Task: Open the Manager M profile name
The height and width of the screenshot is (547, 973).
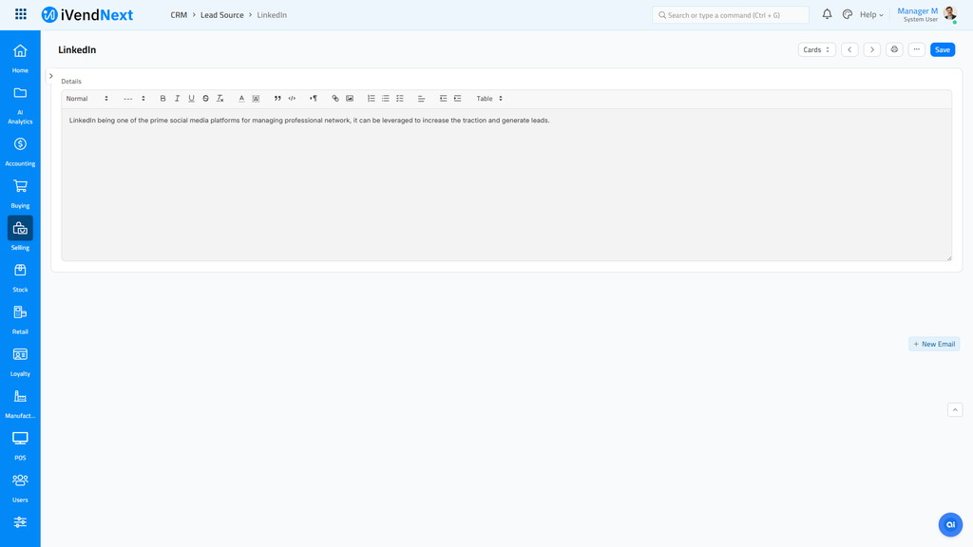Action: (x=917, y=10)
